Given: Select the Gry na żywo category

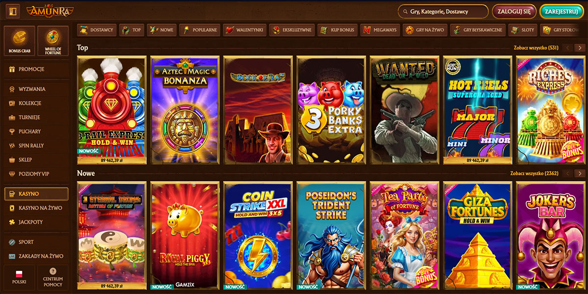Looking at the screenshot, I should coord(425,30).
